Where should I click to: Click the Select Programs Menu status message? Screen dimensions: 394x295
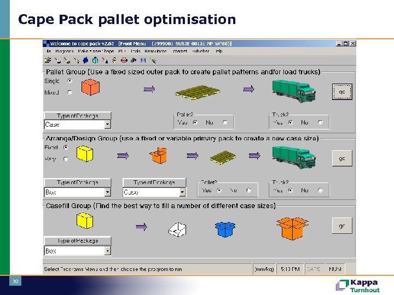coord(113,269)
